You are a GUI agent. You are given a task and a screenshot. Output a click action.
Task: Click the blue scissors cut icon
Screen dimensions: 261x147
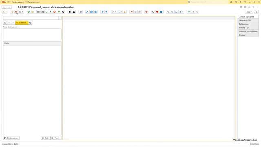click(87, 12)
